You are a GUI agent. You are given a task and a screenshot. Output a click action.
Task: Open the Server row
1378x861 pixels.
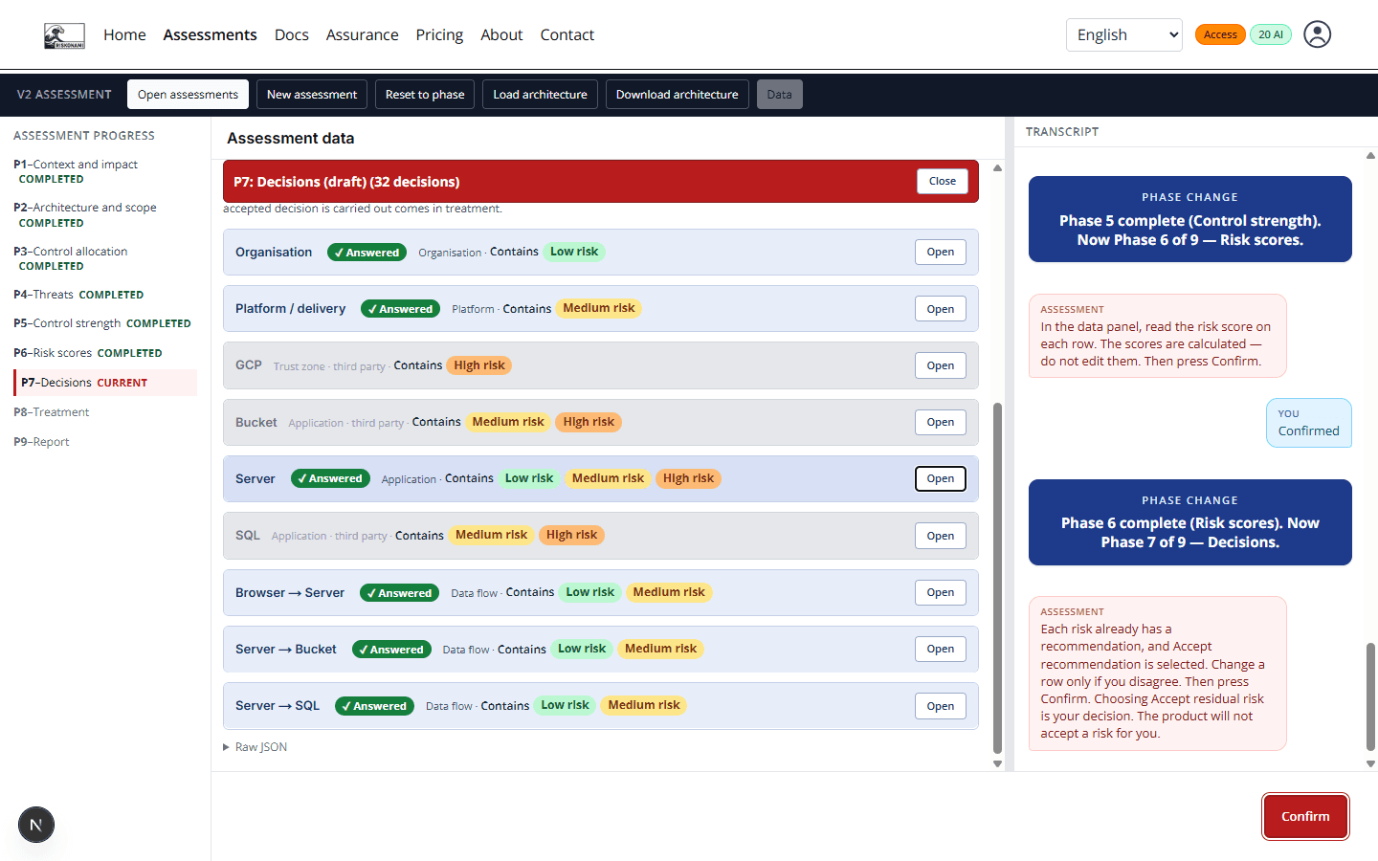coord(941,478)
